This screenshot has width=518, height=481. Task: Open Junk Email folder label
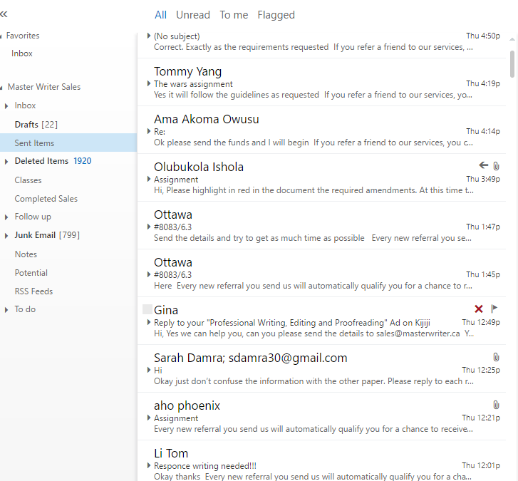[x=35, y=235]
